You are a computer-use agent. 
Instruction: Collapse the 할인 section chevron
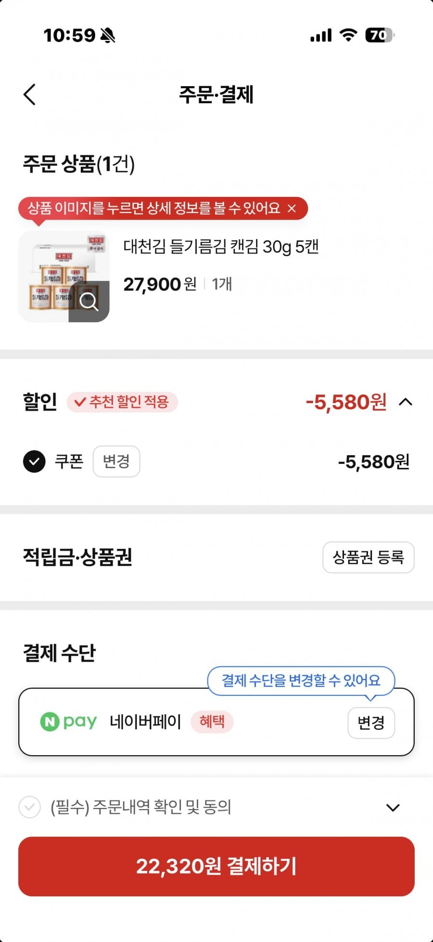tap(406, 402)
